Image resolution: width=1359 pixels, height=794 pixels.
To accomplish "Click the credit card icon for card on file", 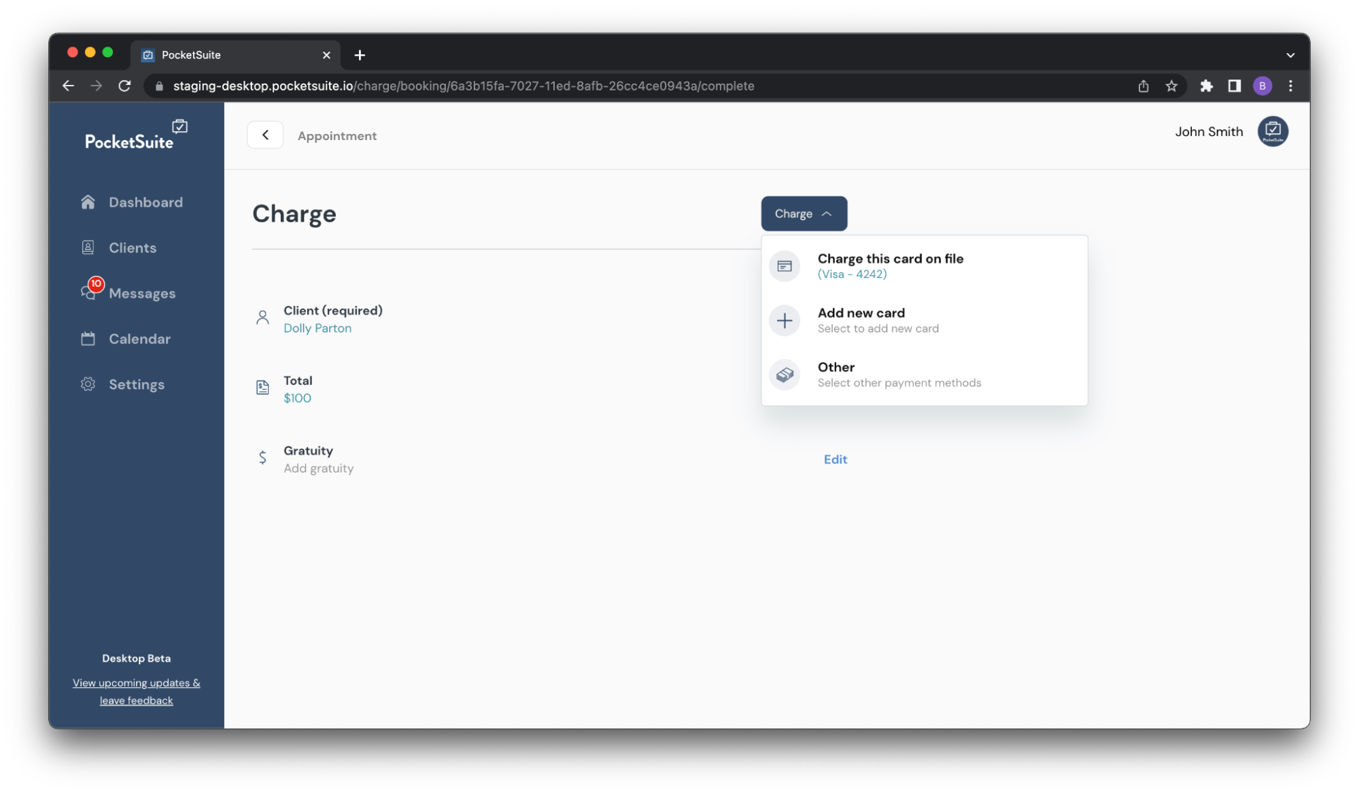I will pyautogui.click(x=785, y=266).
